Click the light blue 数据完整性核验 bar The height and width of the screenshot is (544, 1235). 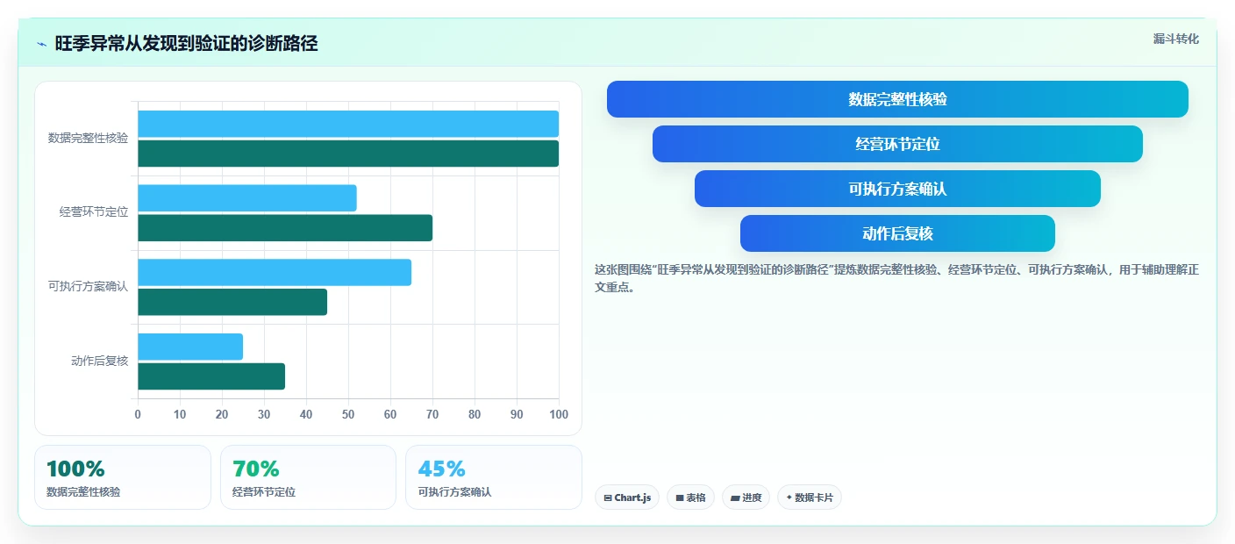click(348, 124)
